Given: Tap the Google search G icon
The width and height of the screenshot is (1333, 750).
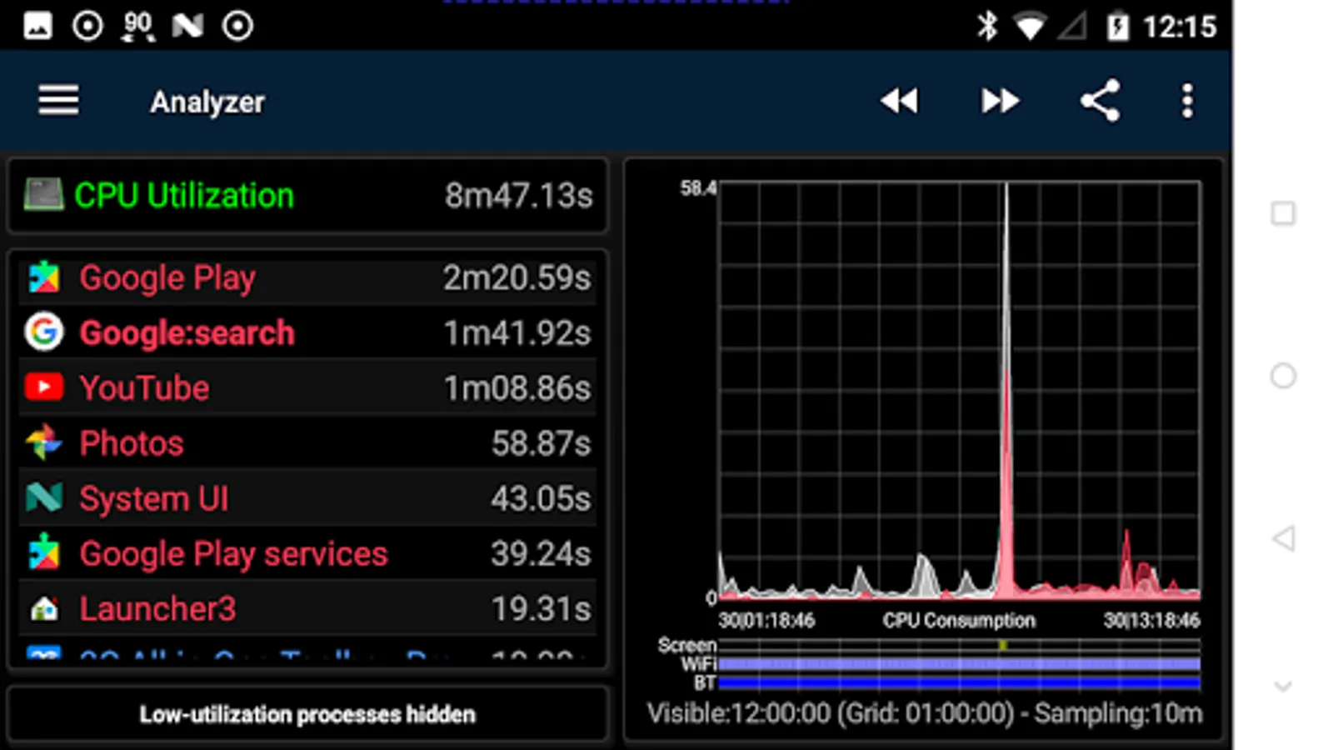Looking at the screenshot, I should click(44, 332).
